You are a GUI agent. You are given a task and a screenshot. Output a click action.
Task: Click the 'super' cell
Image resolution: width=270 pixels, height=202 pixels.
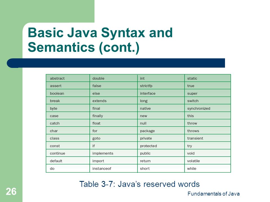pyautogui.click(x=208, y=93)
